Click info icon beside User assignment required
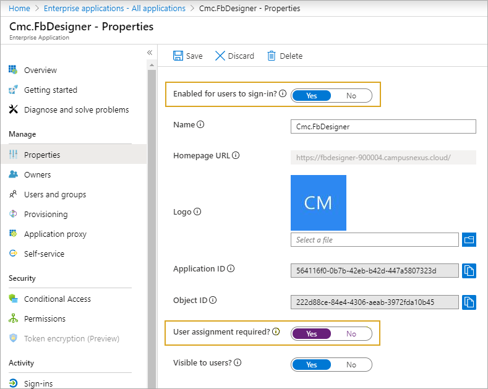Image resolution: width=488 pixels, height=389 pixels. (276, 332)
